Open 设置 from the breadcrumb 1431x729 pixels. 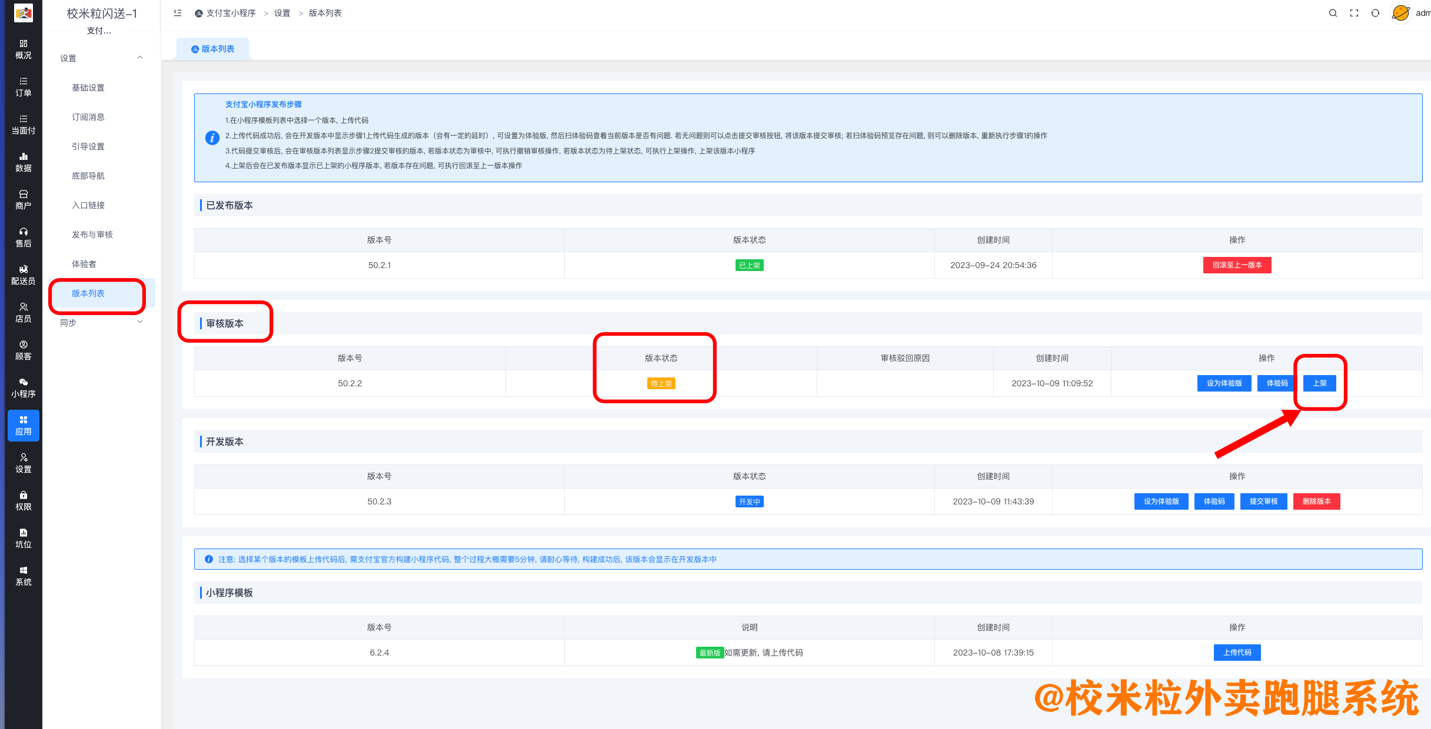coord(281,12)
